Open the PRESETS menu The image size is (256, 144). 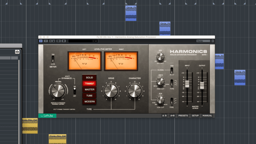[183, 116]
